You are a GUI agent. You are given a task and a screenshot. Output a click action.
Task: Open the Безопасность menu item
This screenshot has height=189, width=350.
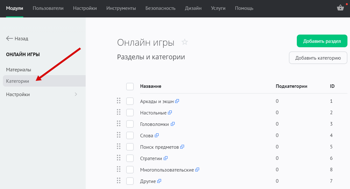pyautogui.click(x=160, y=8)
